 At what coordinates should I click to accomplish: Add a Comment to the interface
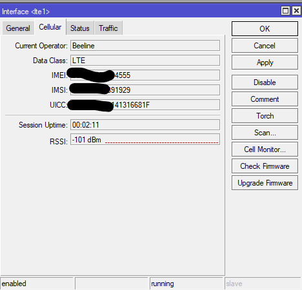[x=265, y=99]
